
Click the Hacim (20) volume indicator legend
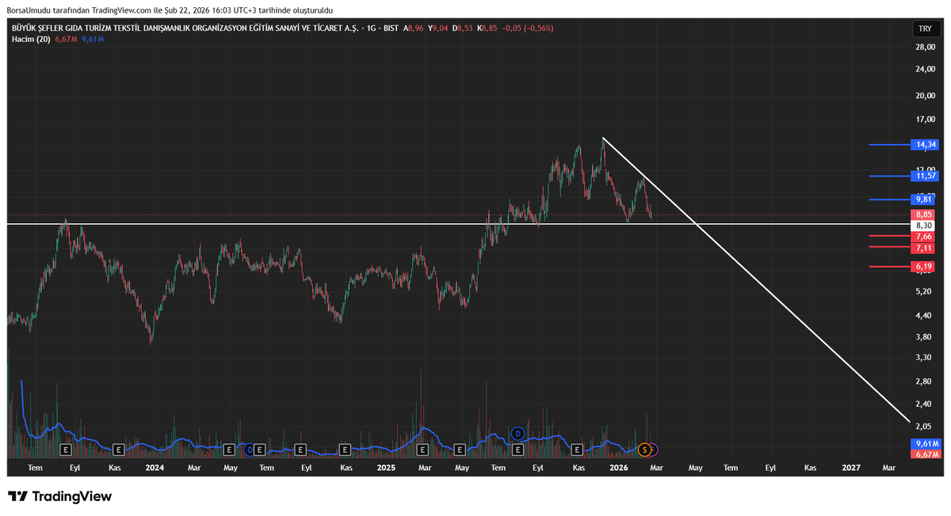click(31, 38)
